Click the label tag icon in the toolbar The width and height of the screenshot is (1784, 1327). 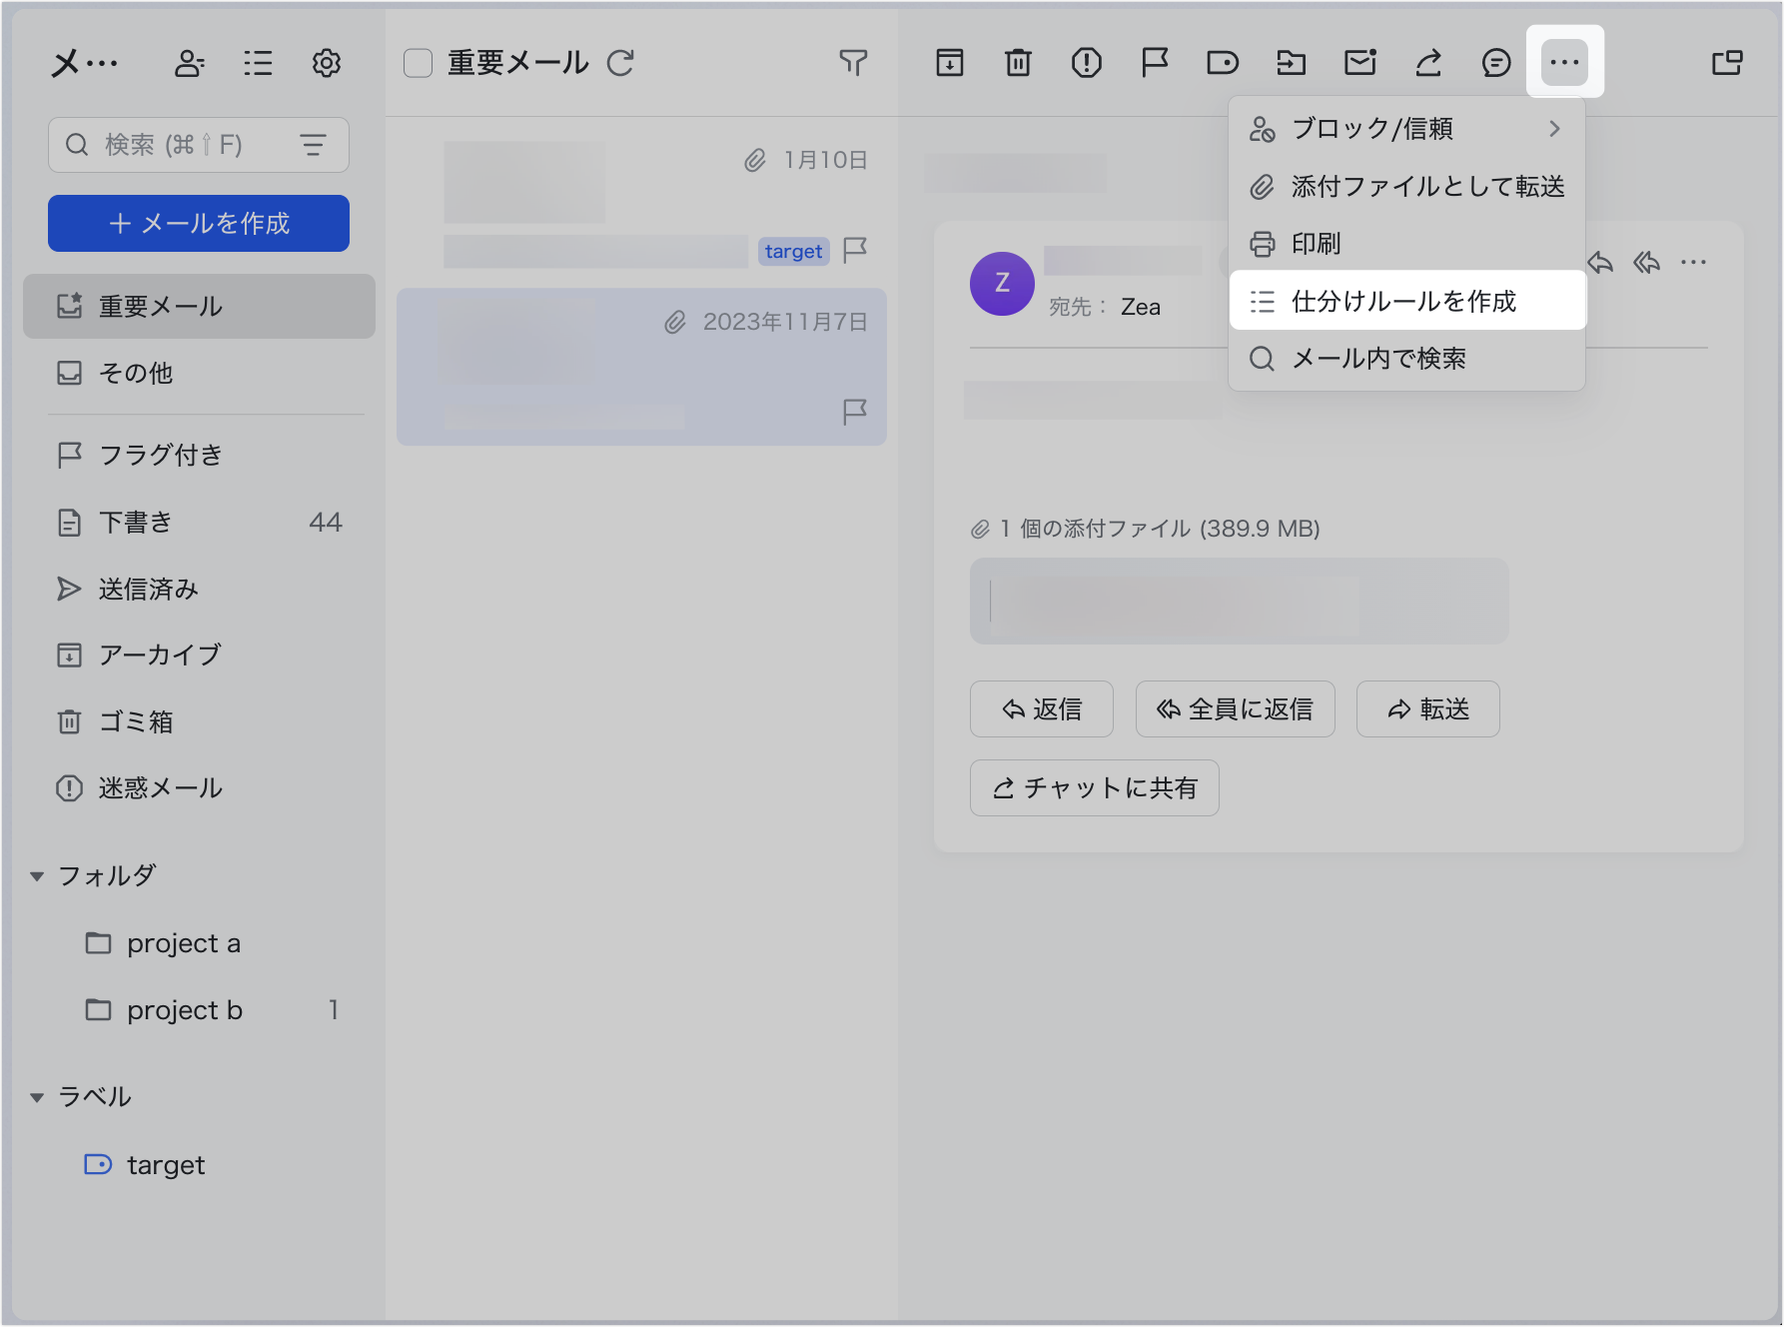(x=1222, y=63)
